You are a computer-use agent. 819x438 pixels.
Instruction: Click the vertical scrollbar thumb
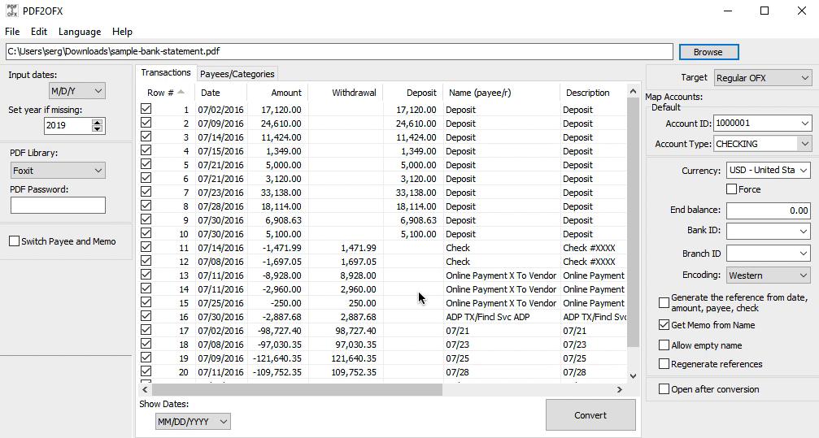coord(633,222)
